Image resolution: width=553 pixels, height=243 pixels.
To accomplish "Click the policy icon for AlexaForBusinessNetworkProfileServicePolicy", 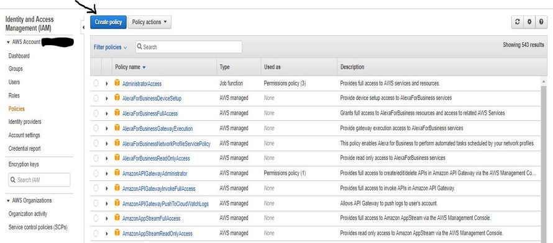I will (117, 143).
